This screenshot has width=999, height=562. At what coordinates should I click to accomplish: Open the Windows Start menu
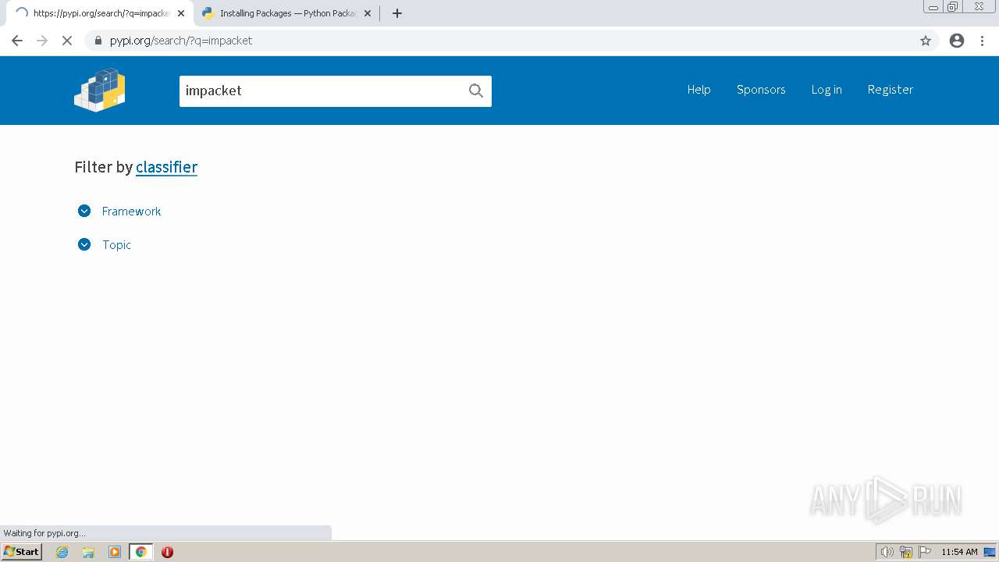click(21, 552)
